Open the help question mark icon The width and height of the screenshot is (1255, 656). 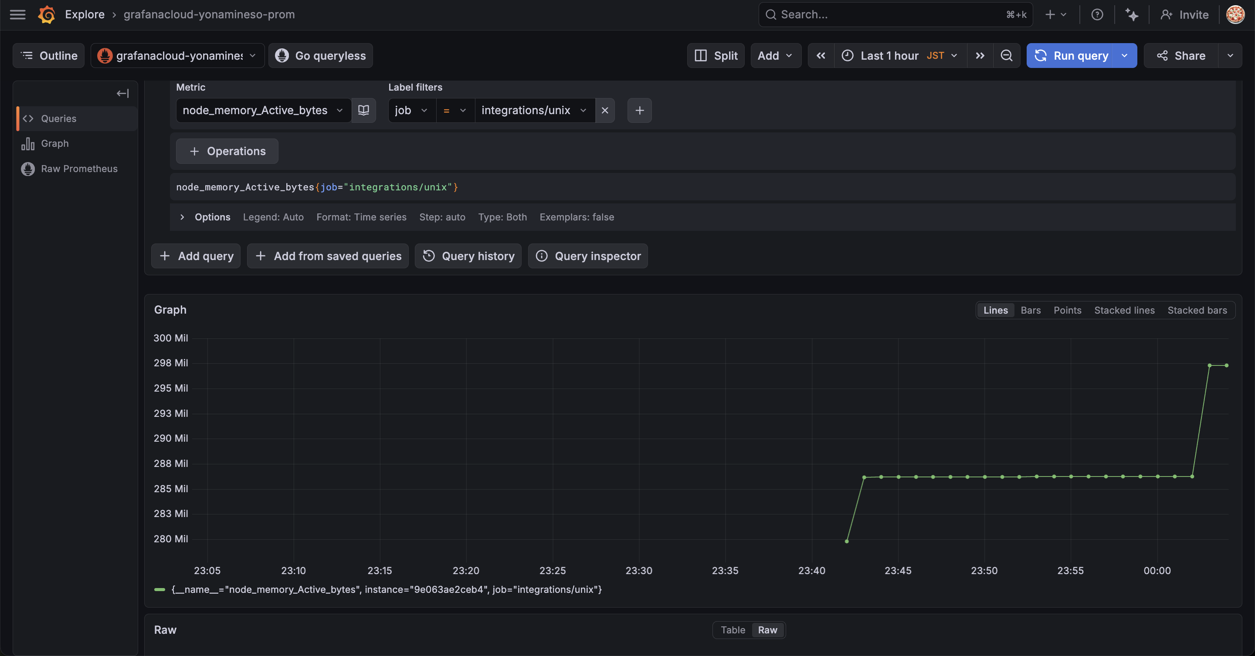coord(1097,15)
